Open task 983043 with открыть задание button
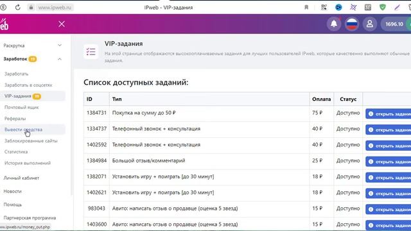The width and height of the screenshot is (411, 231). 388,209
